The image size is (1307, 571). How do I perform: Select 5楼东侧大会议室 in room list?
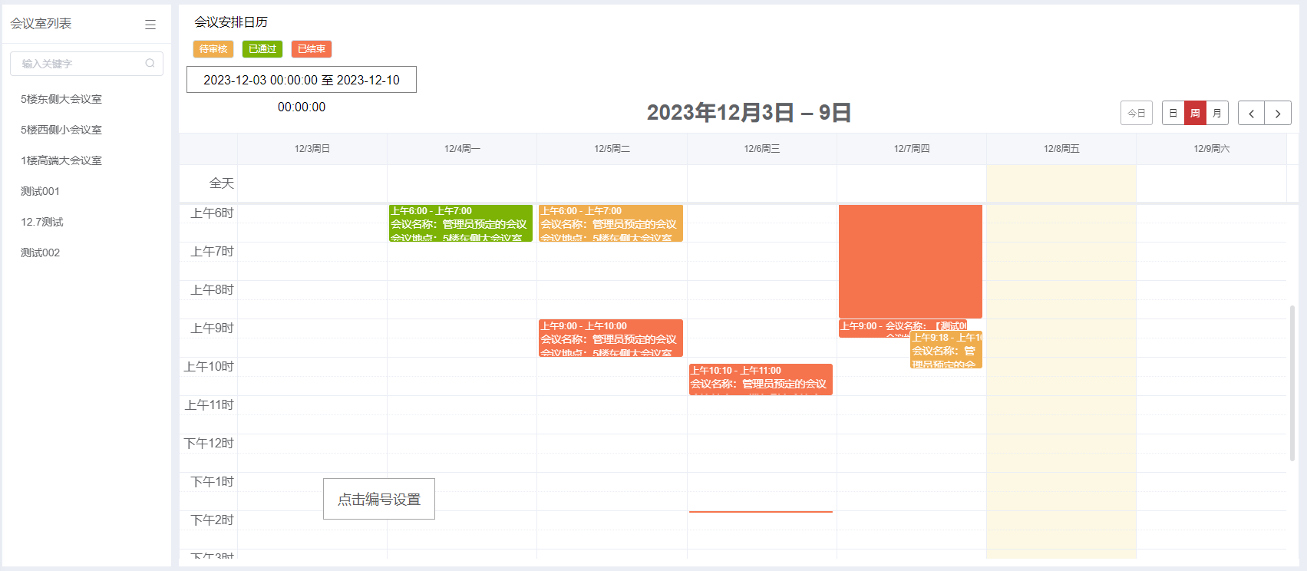(61, 99)
